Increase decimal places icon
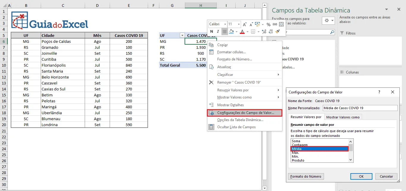 264,32
